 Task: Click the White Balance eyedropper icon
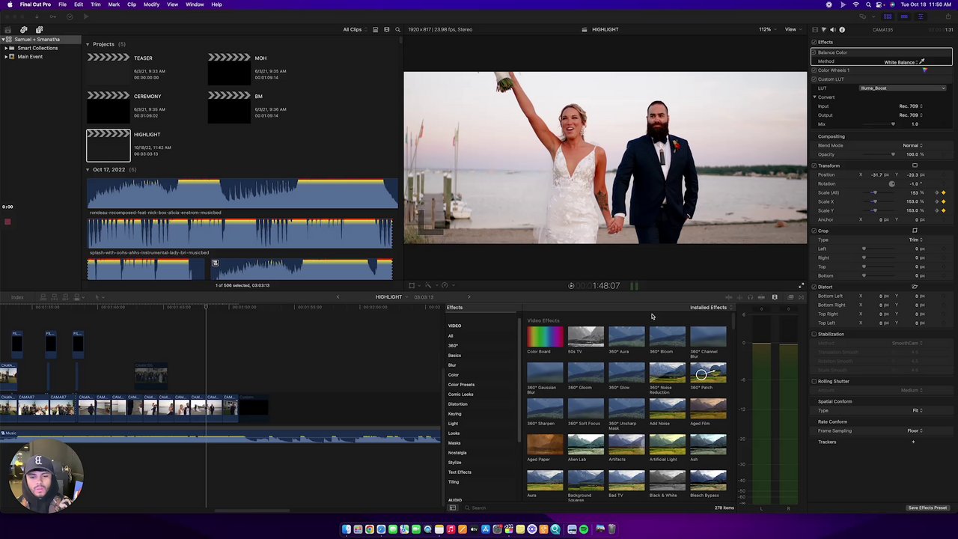(922, 62)
